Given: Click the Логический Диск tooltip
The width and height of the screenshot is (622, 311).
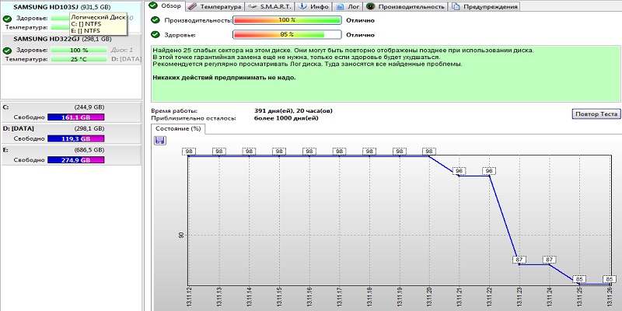Looking at the screenshot, I should 99,24.
